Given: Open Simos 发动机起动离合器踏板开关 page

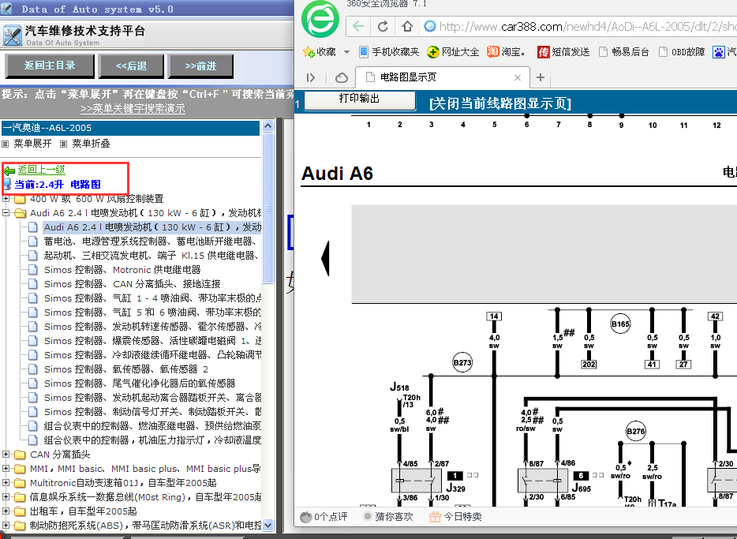Looking at the screenshot, I should point(152,398).
